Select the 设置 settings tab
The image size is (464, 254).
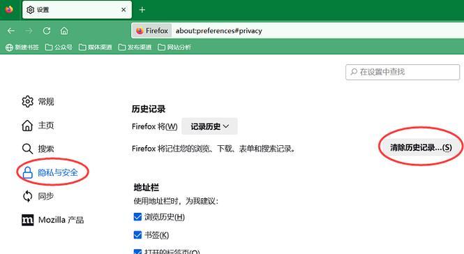(x=77, y=10)
